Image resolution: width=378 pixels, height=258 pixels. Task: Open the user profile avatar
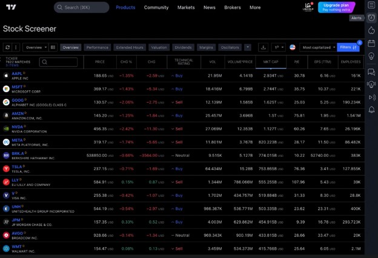(x=308, y=7)
